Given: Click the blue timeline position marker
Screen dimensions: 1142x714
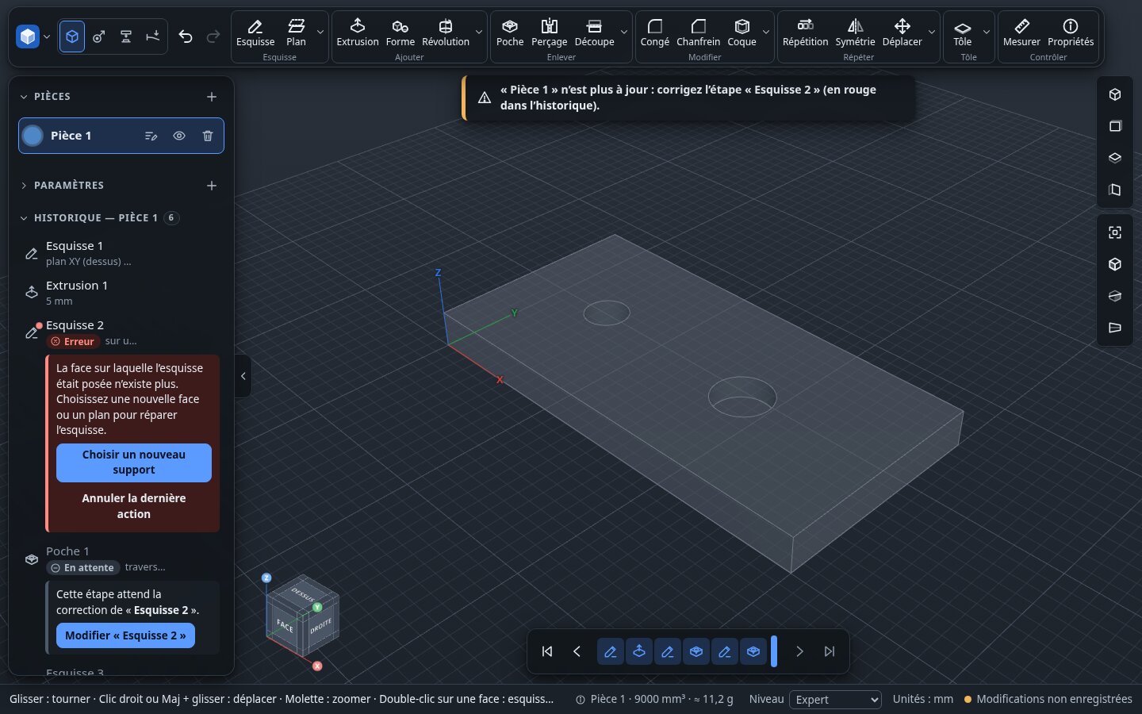Looking at the screenshot, I should pyautogui.click(x=774, y=651).
